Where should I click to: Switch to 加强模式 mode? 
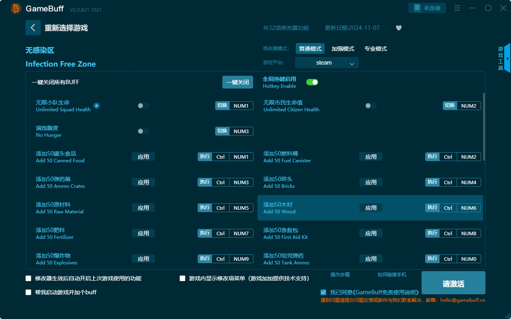(x=343, y=49)
